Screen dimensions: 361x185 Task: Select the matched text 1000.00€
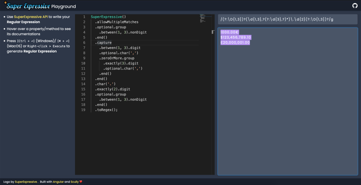[x=230, y=32]
